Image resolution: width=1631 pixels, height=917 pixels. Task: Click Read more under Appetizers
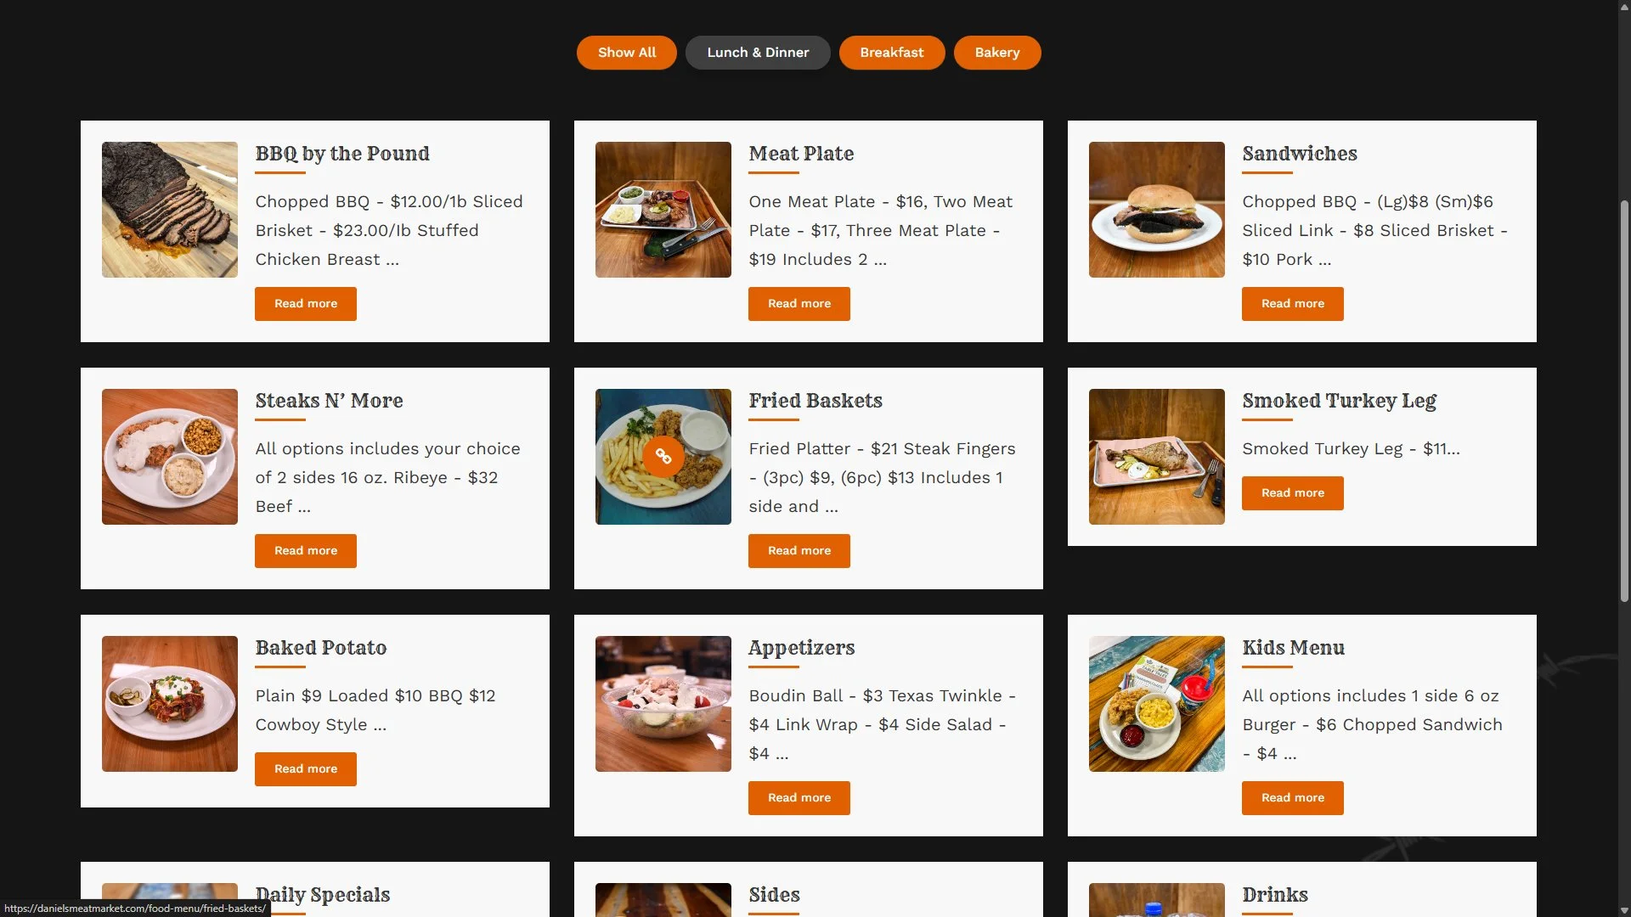(799, 798)
